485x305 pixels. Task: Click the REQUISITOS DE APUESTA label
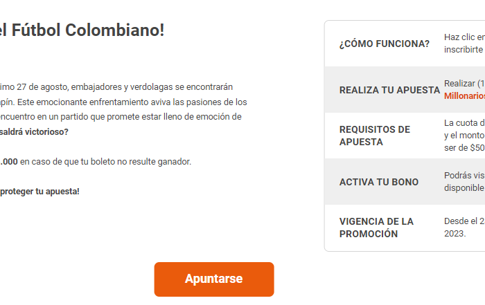click(375, 136)
